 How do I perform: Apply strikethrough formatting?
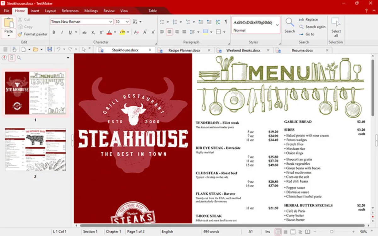[x=84, y=32]
